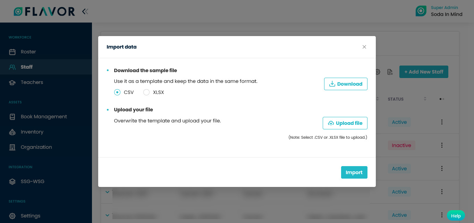This screenshot has width=474, height=223.
Task: Open Inventory via its flask icon
Action: point(12,132)
